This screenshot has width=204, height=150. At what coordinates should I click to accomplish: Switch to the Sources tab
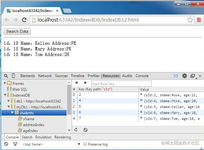(61, 76)
